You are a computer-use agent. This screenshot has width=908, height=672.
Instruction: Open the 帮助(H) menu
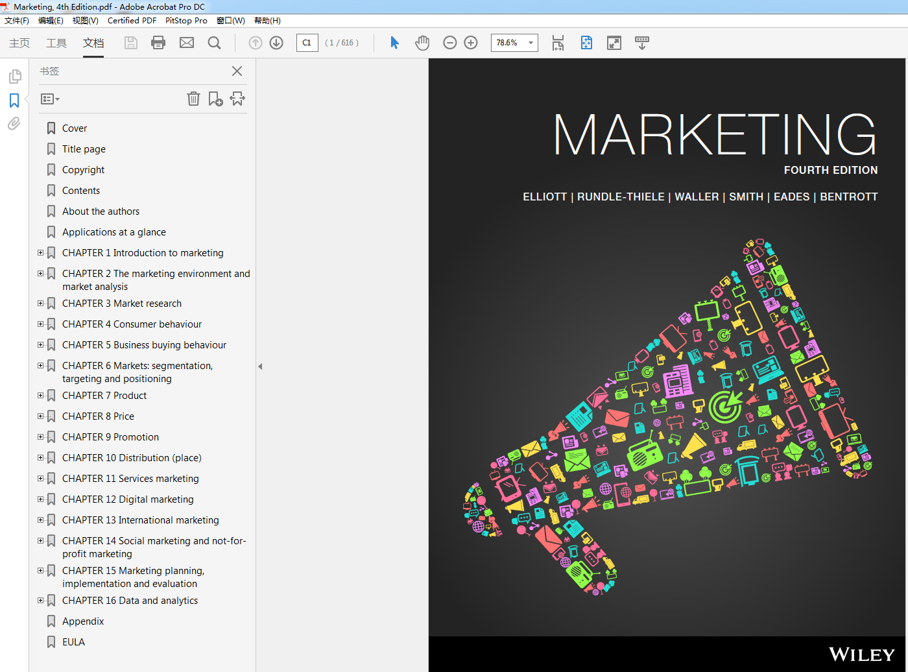click(267, 21)
